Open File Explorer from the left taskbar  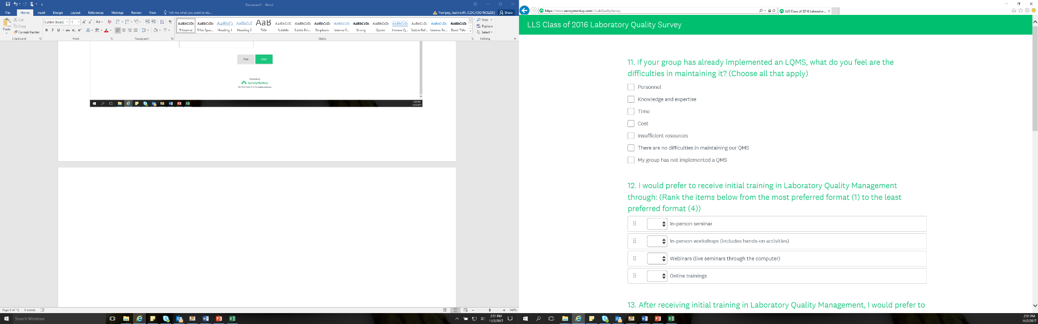[126, 319]
